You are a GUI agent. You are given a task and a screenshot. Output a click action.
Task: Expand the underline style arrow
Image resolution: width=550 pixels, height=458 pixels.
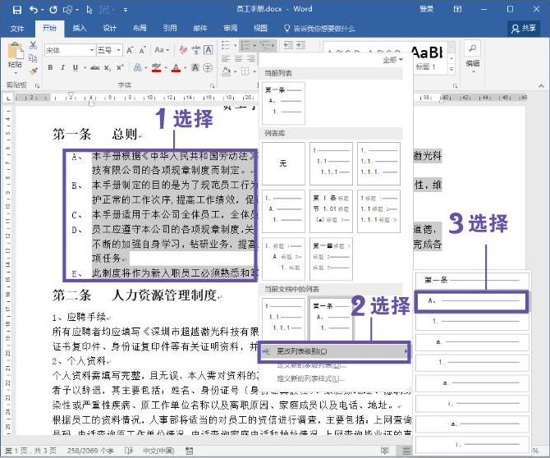pos(85,67)
